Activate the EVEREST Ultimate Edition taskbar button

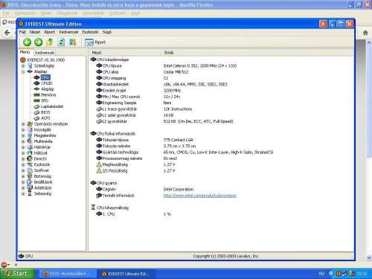tap(127, 274)
